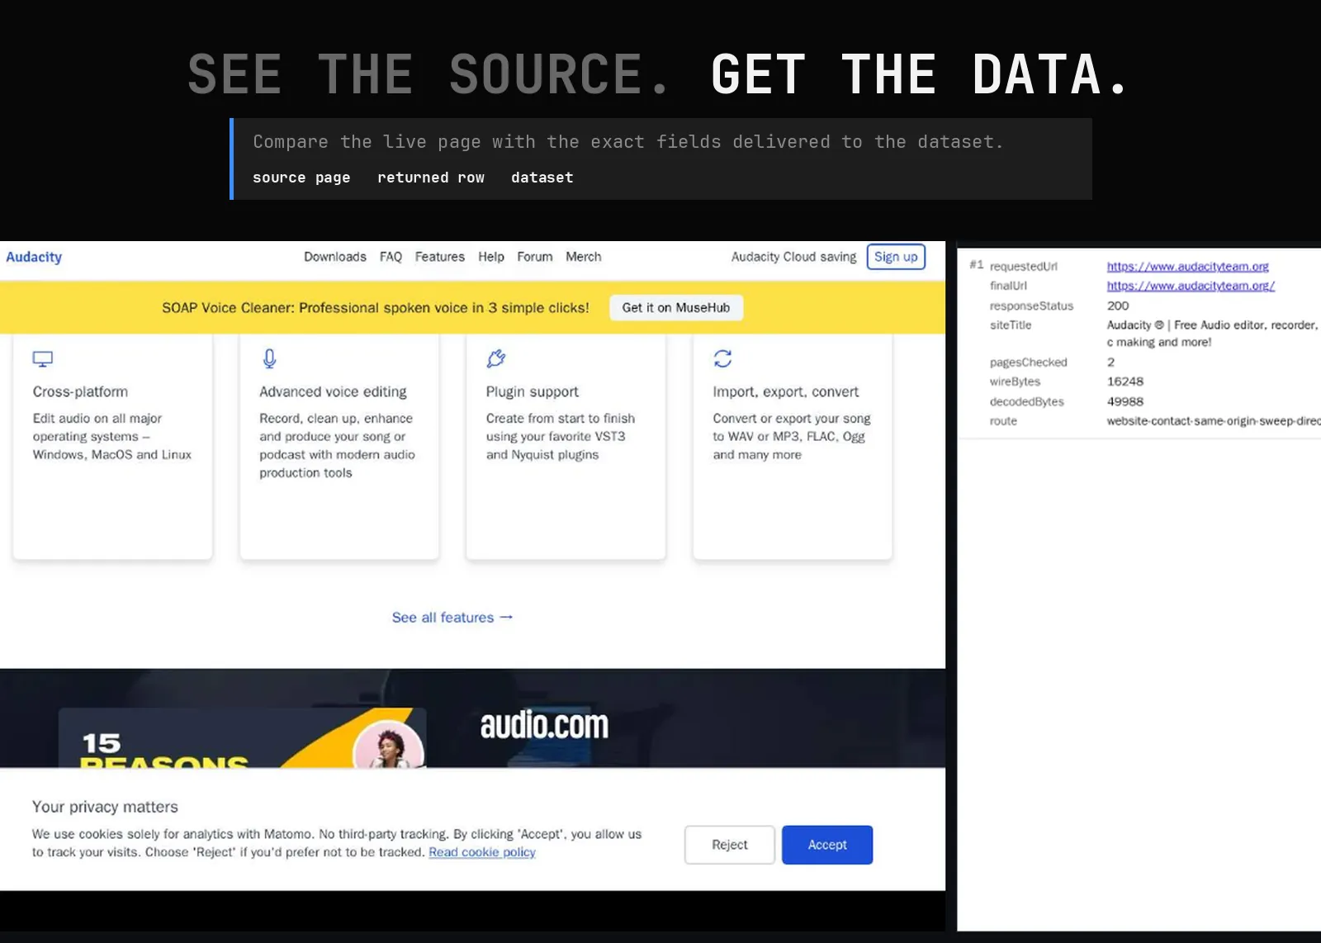Open the Read cookie policy link
This screenshot has height=943, width=1321.
(x=482, y=852)
